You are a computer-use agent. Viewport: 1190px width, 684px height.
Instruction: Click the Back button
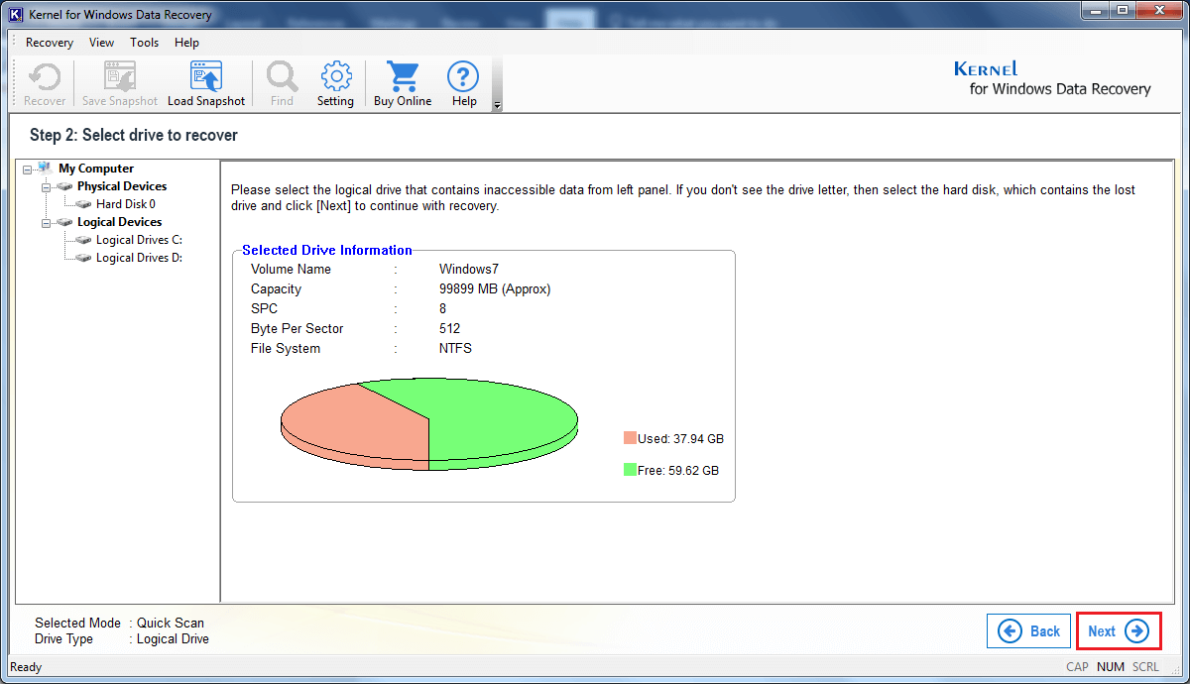pyautogui.click(x=1028, y=631)
